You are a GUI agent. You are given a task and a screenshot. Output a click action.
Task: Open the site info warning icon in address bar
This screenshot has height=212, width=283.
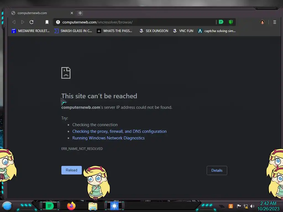[58, 22]
